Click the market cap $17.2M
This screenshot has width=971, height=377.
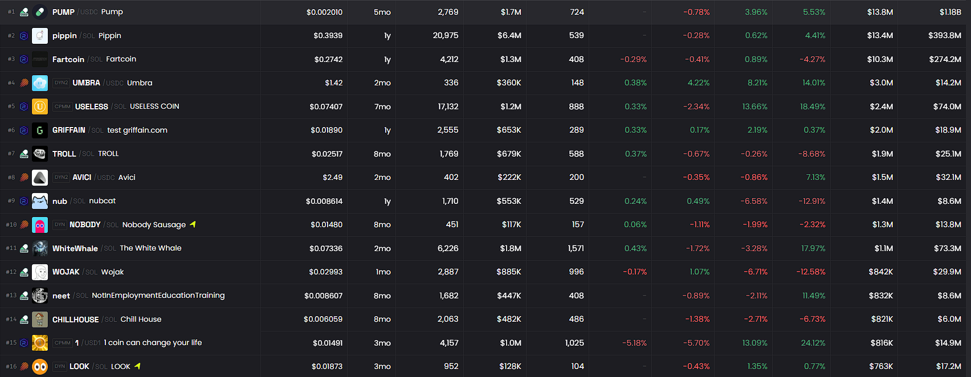[949, 366]
